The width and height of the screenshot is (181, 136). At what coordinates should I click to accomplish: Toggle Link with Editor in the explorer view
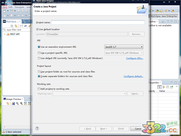point(16,26)
